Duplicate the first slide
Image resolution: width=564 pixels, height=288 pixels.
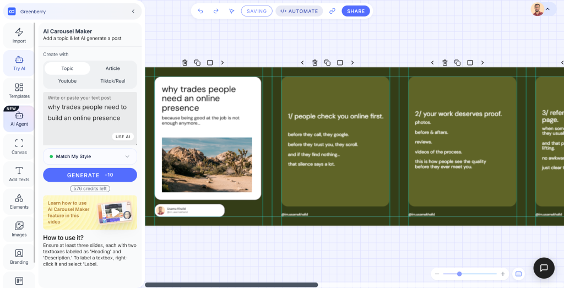[198, 63]
